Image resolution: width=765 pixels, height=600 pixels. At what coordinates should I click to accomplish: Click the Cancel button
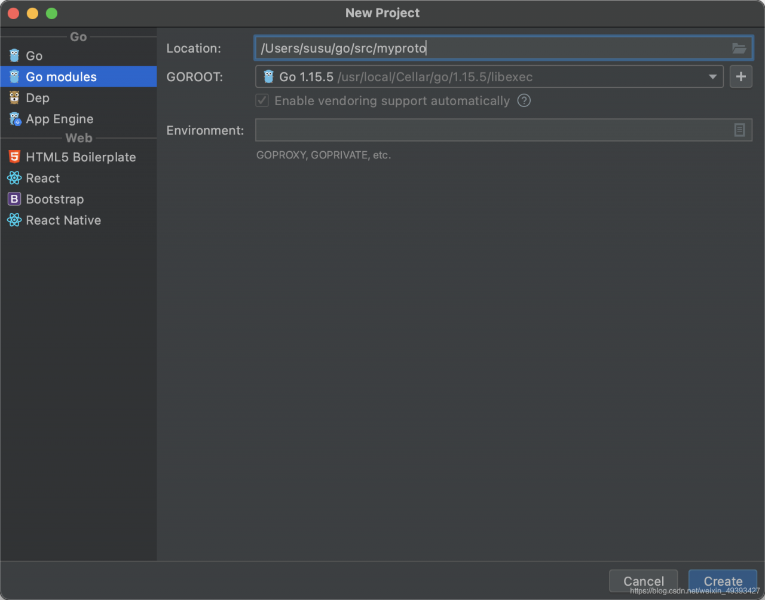tap(644, 581)
